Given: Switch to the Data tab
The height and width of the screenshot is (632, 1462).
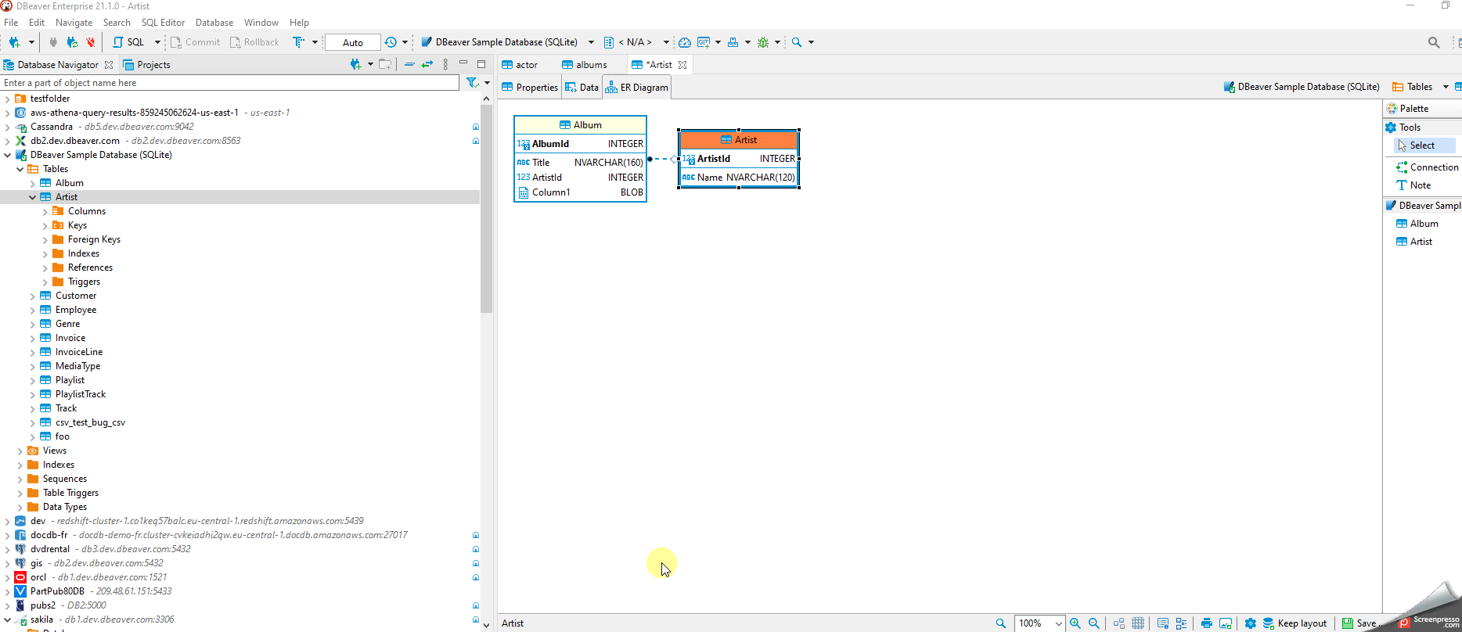Looking at the screenshot, I should [582, 88].
